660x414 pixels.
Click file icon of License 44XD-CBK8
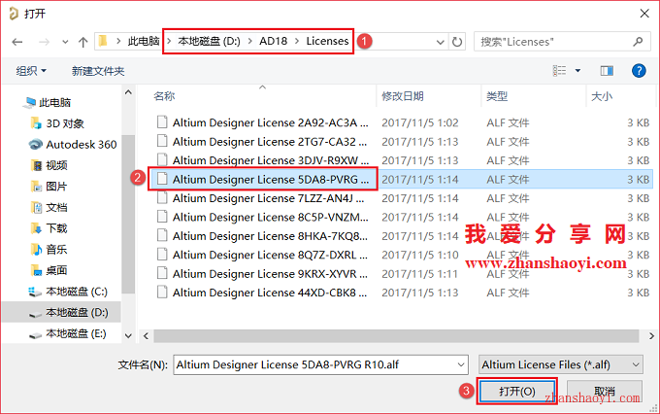pos(162,293)
